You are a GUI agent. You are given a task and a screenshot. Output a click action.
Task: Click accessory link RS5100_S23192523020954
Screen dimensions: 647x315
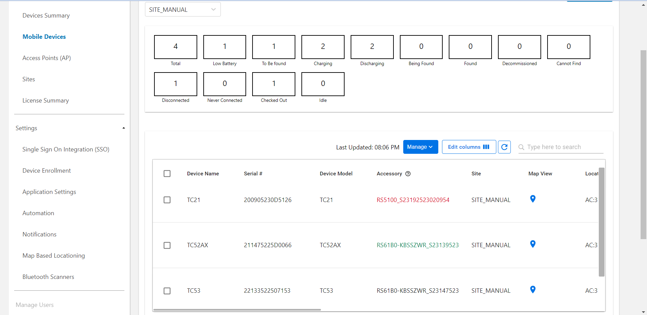(x=413, y=200)
